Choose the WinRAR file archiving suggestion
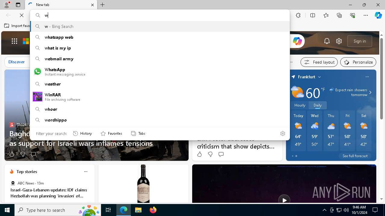385x216 pixels. point(160,97)
